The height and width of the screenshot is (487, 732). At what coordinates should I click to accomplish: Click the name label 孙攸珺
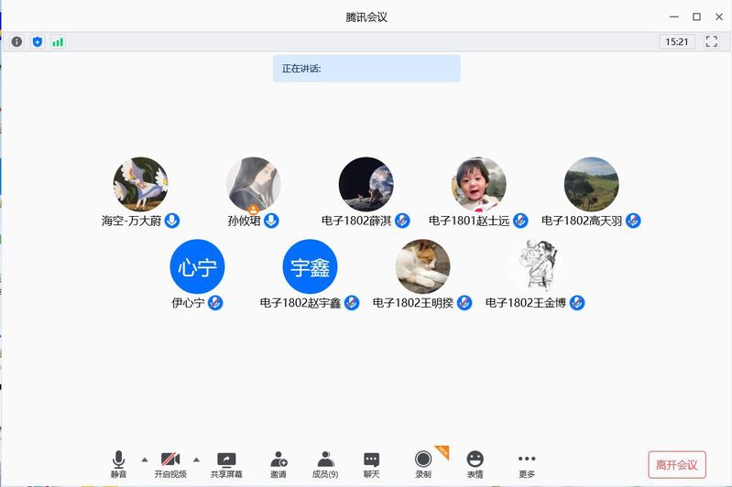245,221
